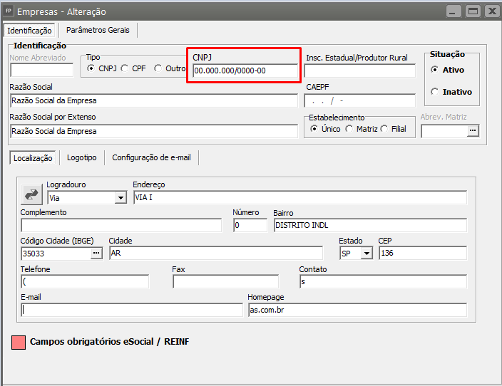Click the CEP input field

pyautogui.click(x=422, y=254)
